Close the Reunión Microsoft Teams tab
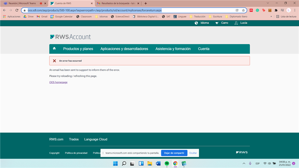Screen dimensions: 299x168 45,3
